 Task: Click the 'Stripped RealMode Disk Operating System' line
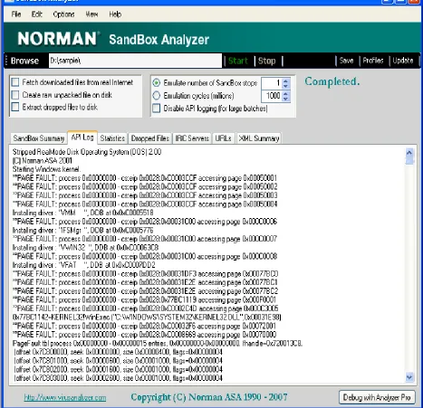[87, 152]
